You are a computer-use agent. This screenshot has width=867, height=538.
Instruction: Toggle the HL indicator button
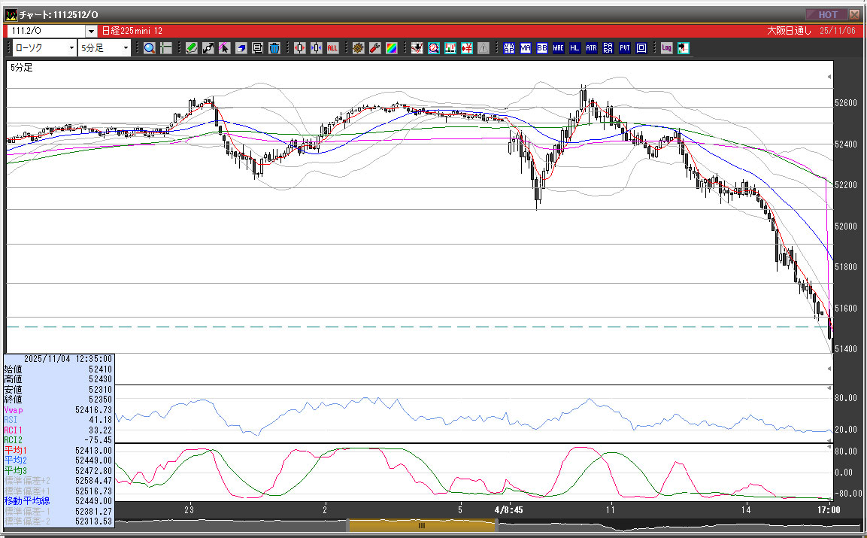click(x=575, y=48)
